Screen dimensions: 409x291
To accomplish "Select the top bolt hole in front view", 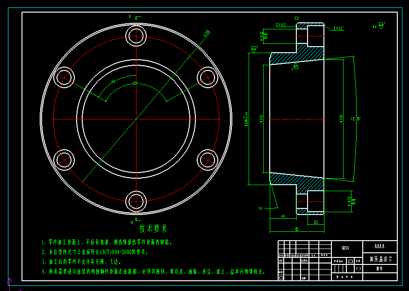I will 136,36.
